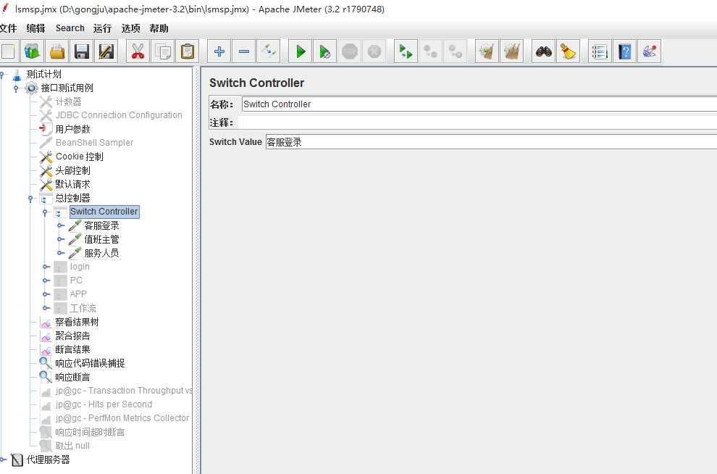Click the New test plan toolbar icon
The width and height of the screenshot is (717, 474).
pos(8,51)
